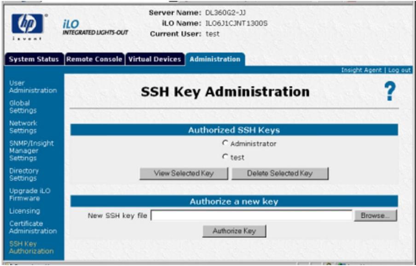Open Global Settings in sidebar

pyautogui.click(x=23, y=107)
